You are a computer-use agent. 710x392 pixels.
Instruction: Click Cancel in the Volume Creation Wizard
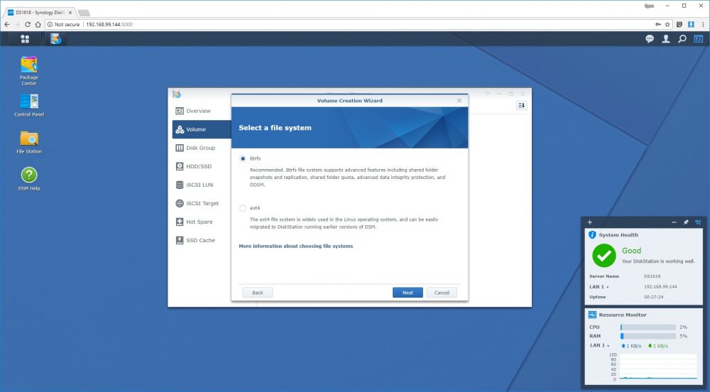tap(442, 293)
